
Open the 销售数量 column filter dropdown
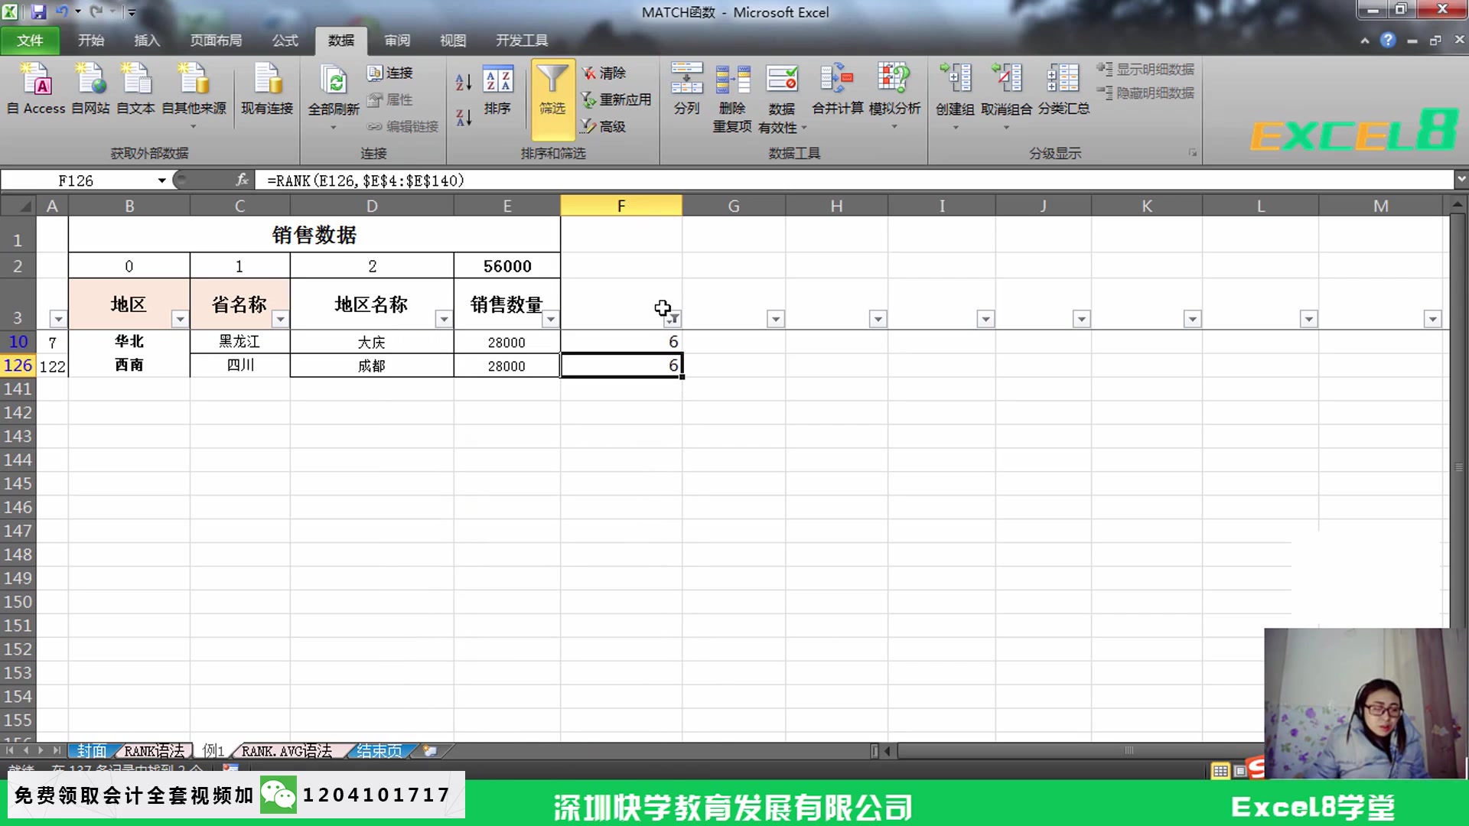pyautogui.click(x=550, y=319)
